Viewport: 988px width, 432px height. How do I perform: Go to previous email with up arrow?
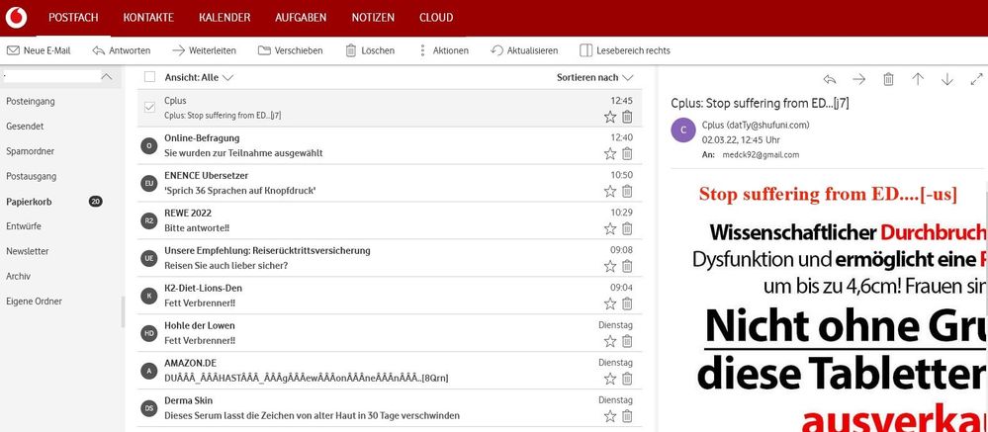click(918, 79)
